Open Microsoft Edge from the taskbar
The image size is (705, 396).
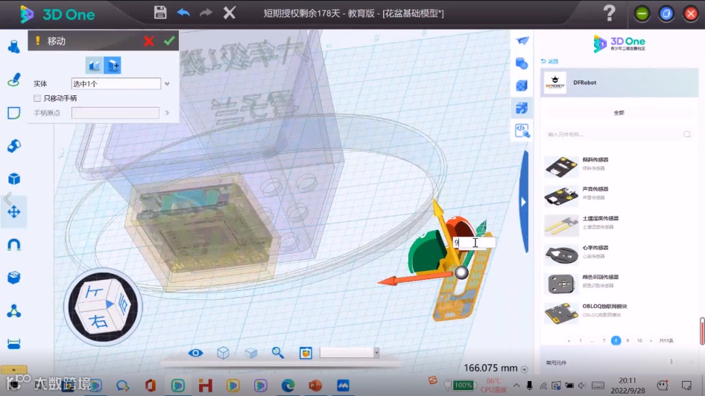pyautogui.click(x=288, y=385)
